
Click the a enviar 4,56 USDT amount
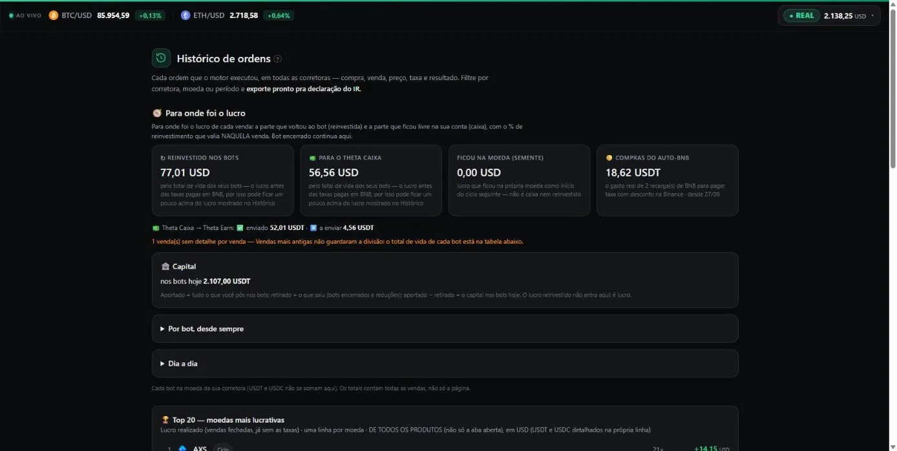(358, 227)
